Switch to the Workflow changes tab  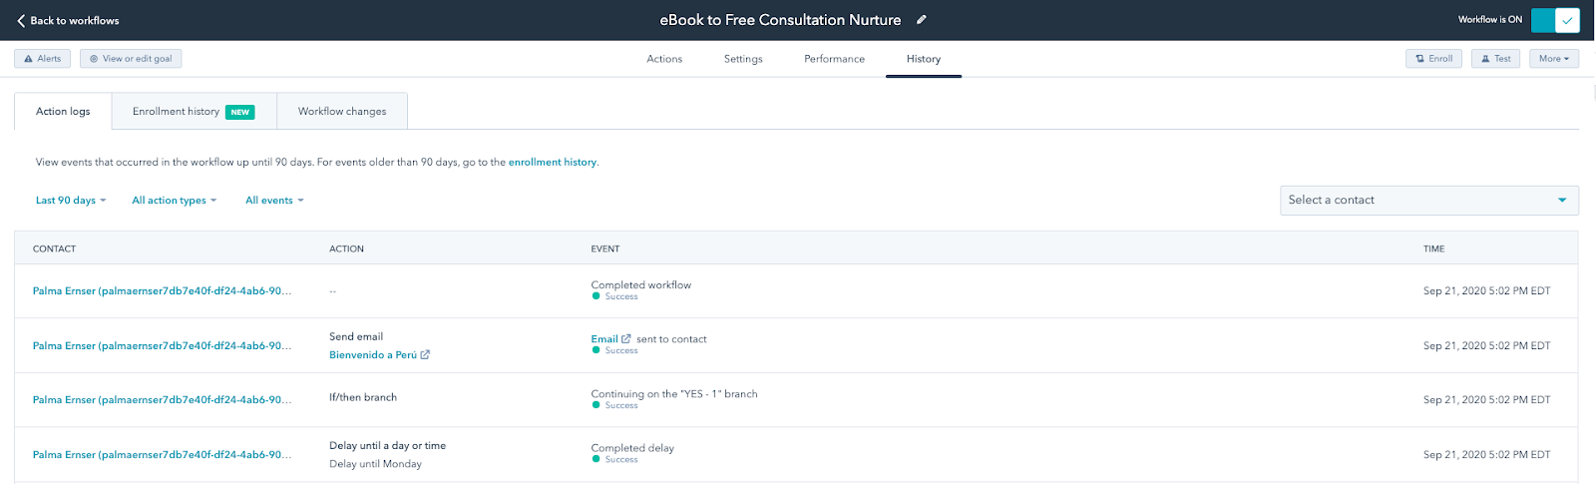coord(342,112)
